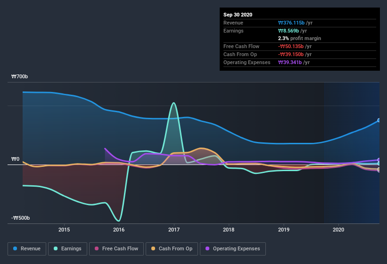The image size is (387, 264).
Task: Select the -₩50.135b free cash flow value
Action: tap(291, 46)
